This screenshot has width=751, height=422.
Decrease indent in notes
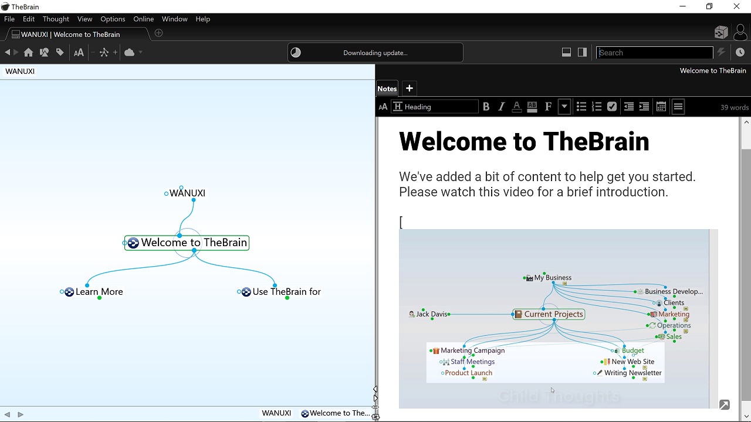click(628, 107)
